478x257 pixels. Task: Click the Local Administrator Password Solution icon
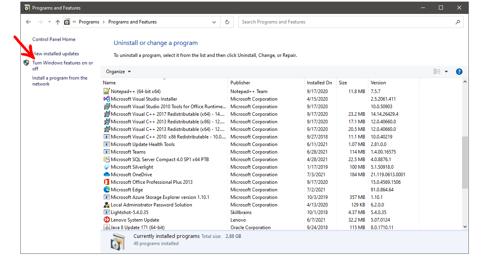pyautogui.click(x=107, y=205)
